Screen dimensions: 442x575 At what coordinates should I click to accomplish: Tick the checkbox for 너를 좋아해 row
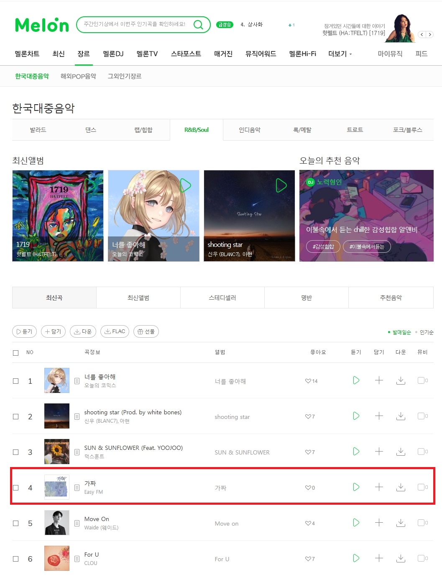[16, 381]
